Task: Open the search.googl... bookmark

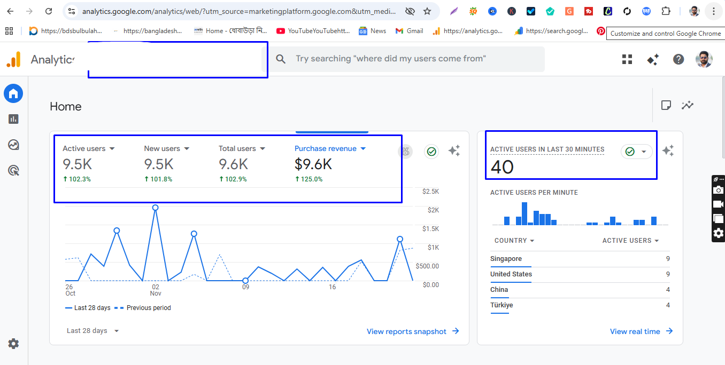Action: coord(551,31)
